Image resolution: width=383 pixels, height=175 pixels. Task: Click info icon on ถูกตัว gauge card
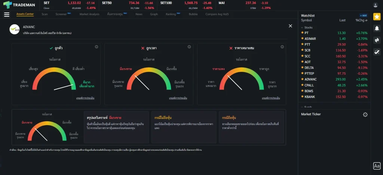(x=96, y=47)
